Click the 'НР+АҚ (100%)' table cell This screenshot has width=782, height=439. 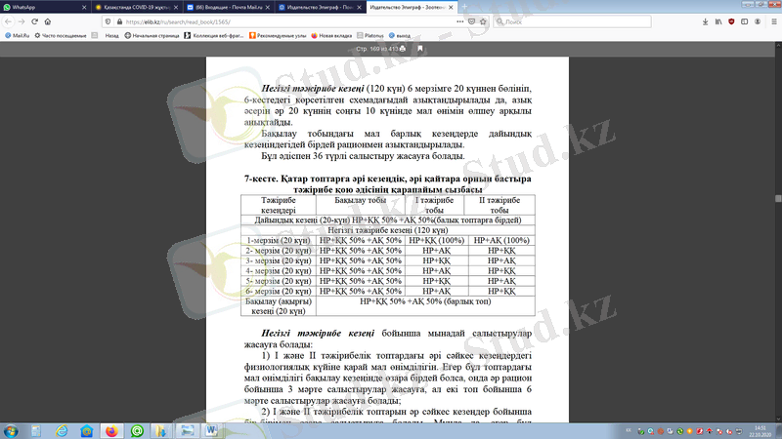(501, 240)
